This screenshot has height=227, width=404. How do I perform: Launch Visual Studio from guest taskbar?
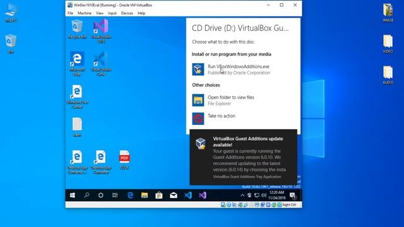(203, 195)
